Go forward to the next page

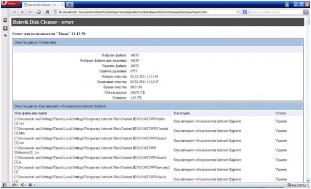[22, 12]
